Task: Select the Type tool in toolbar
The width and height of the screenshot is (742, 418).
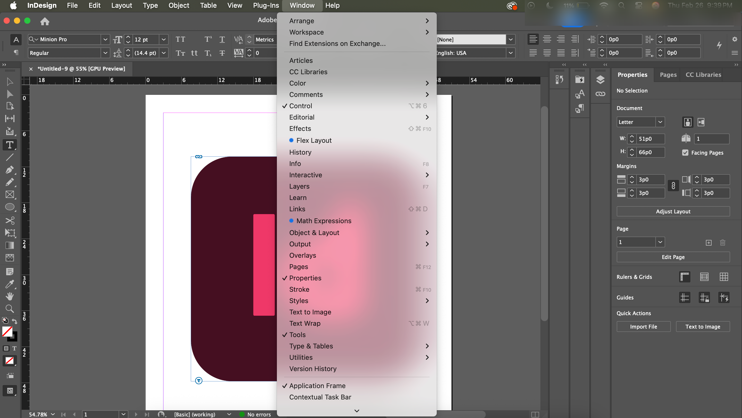Action: (x=10, y=145)
